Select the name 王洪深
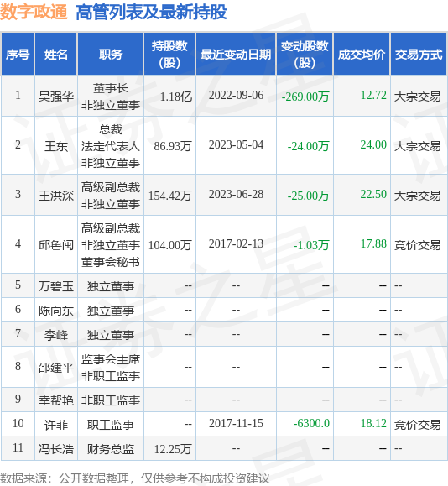This screenshot has width=448, height=486. [56, 196]
